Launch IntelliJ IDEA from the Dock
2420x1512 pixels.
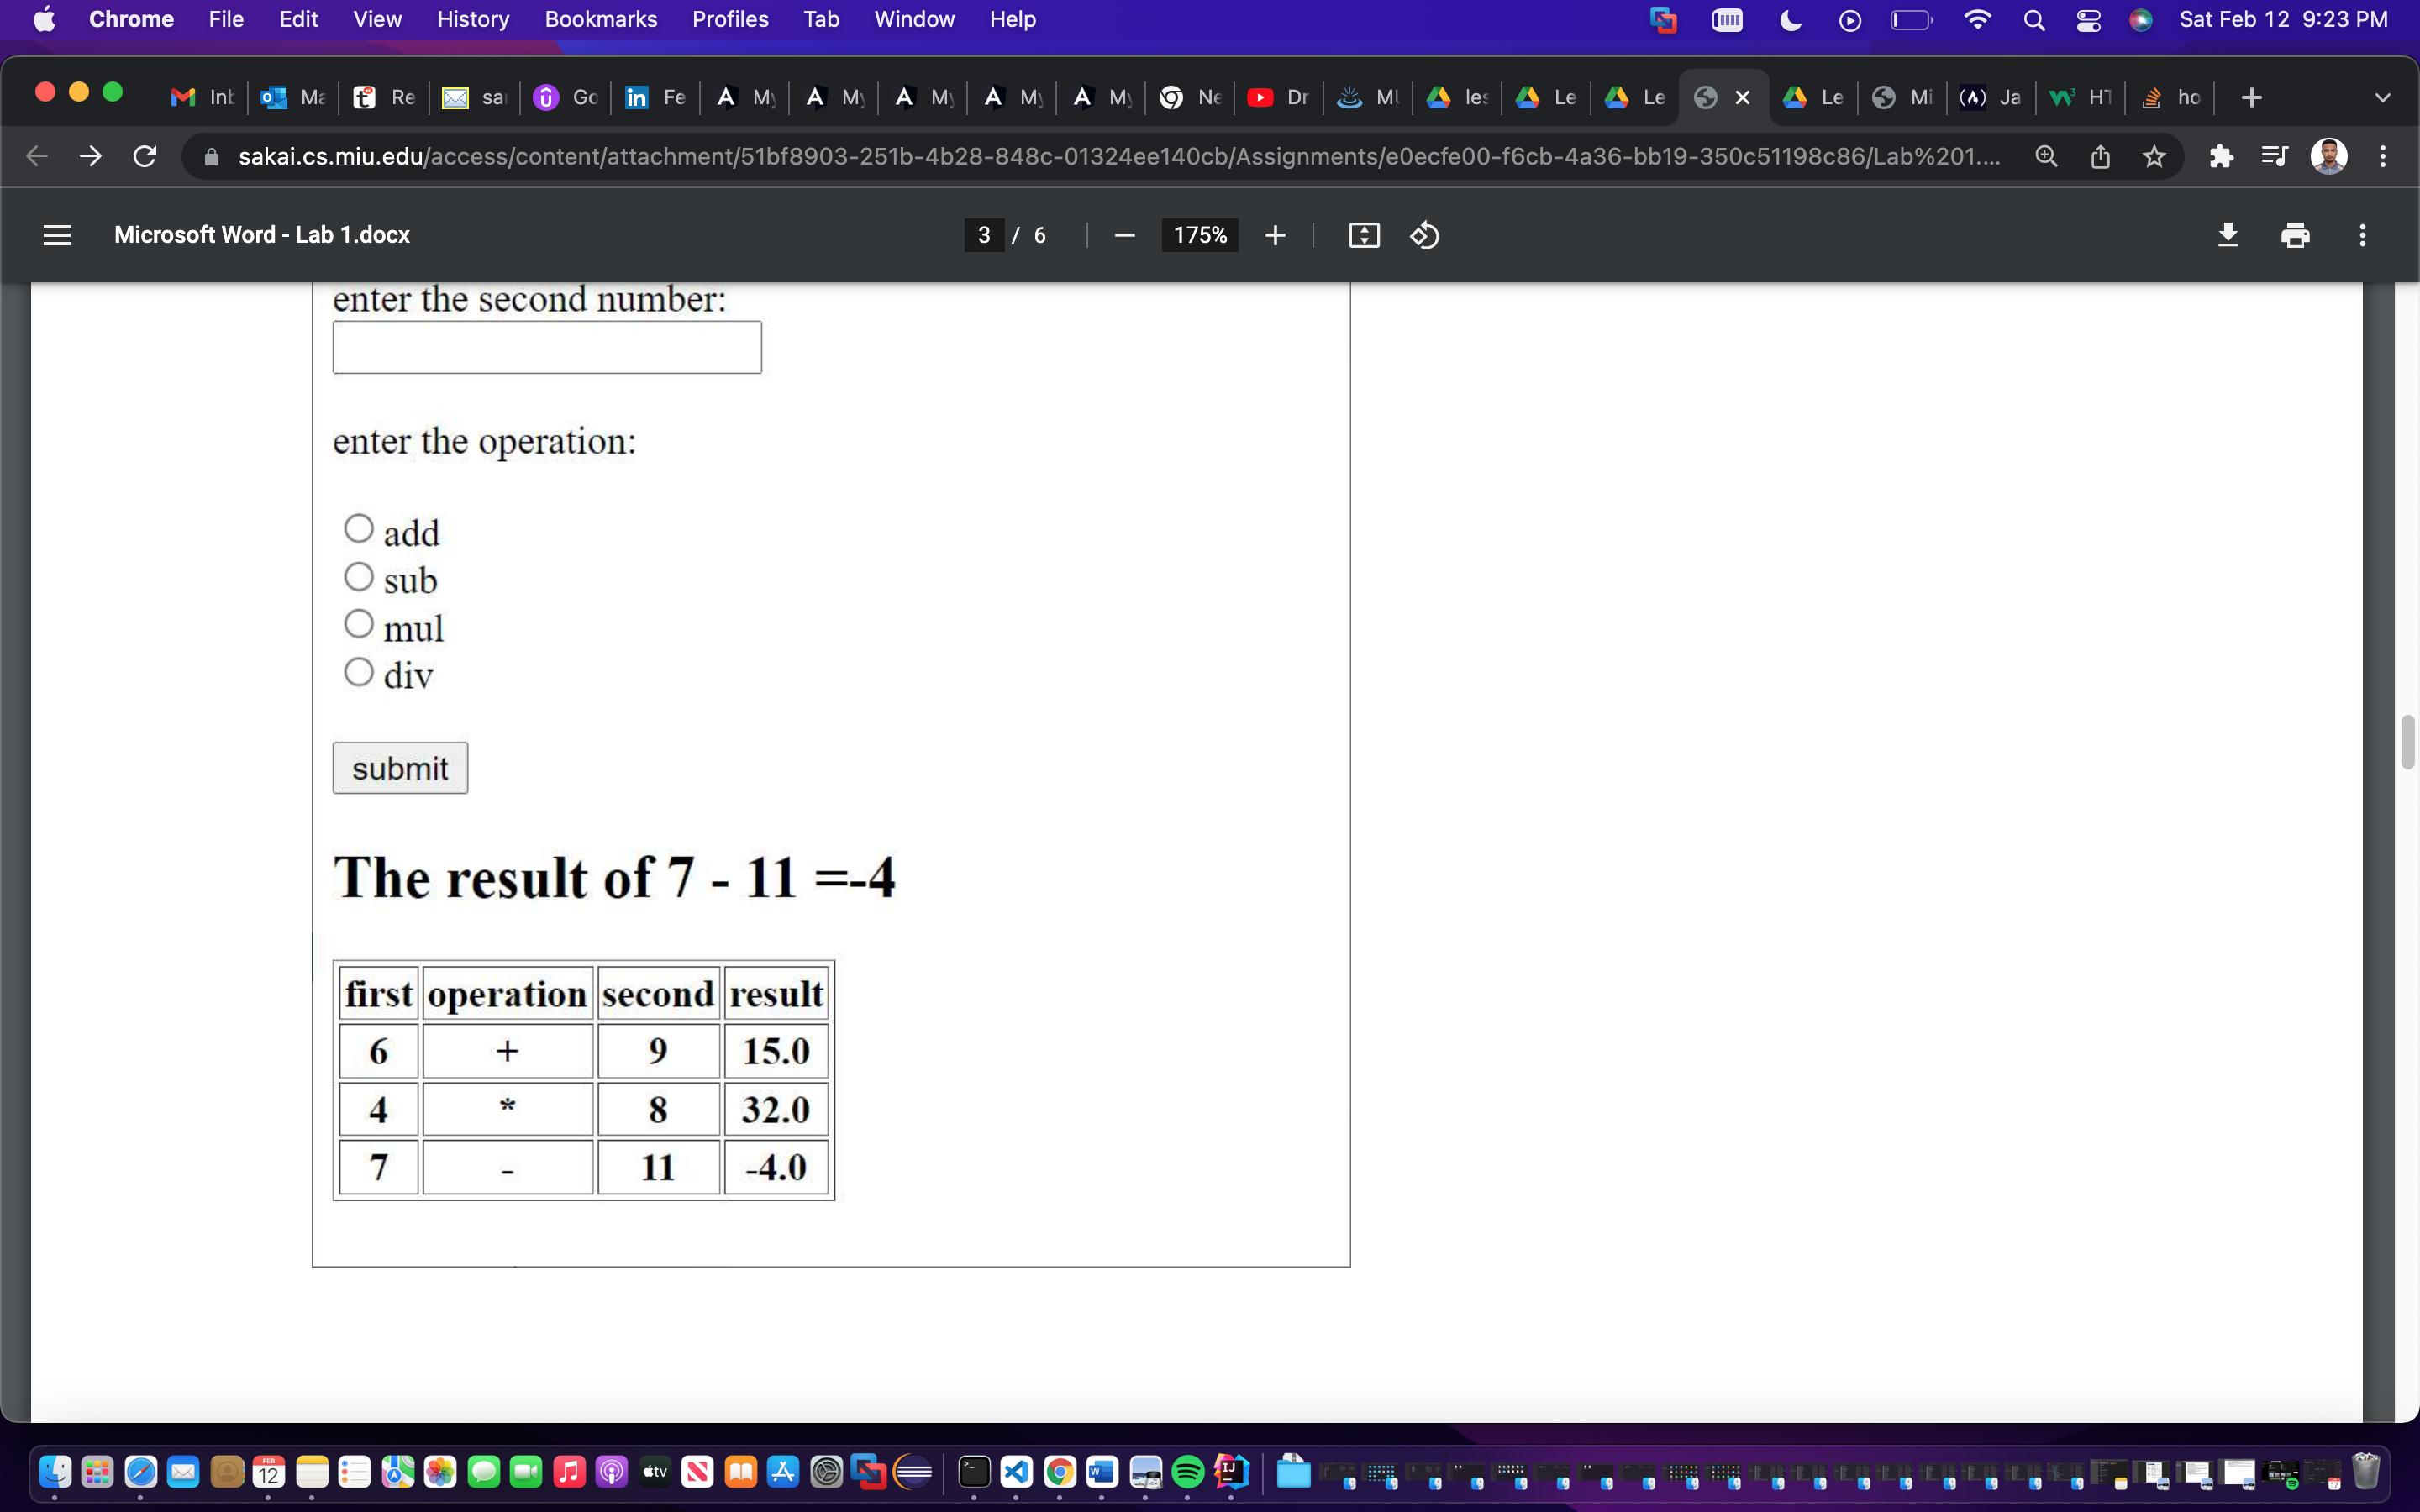[x=1230, y=1471]
